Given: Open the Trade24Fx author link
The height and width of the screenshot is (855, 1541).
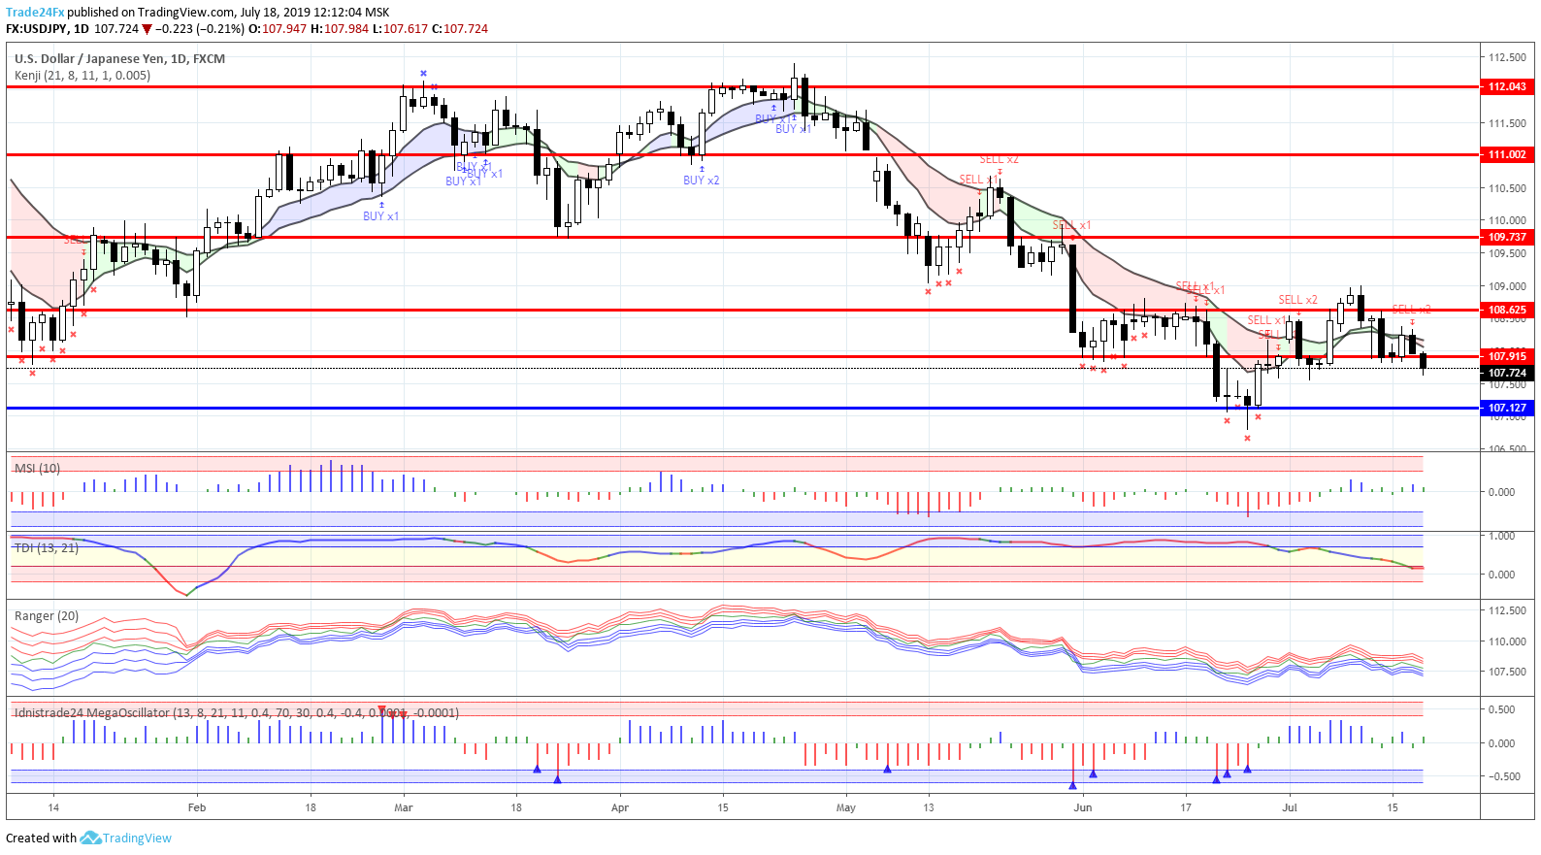Looking at the screenshot, I should coord(35,13).
